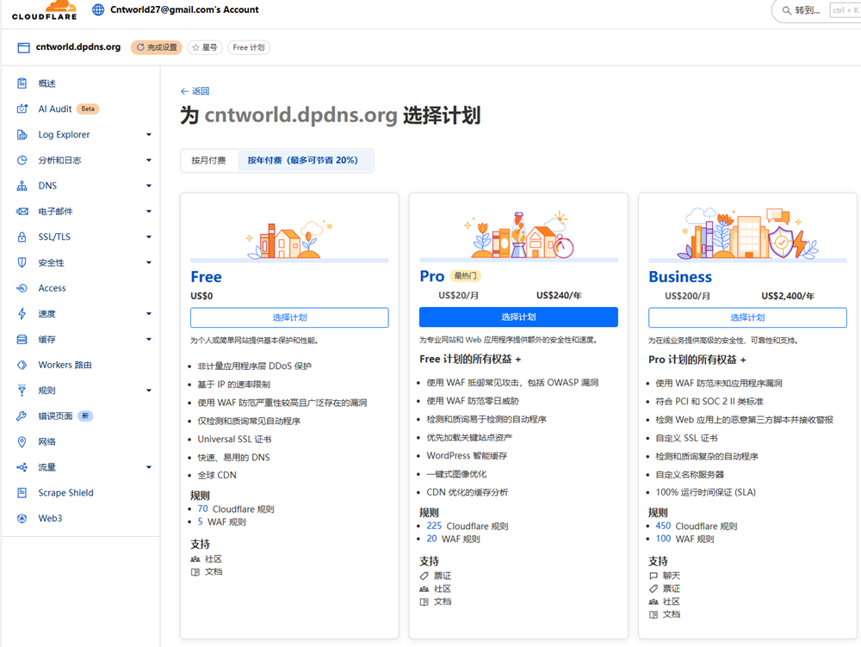Select the Pro plan 选择计划 button
The height and width of the screenshot is (647, 861).
pyautogui.click(x=518, y=317)
